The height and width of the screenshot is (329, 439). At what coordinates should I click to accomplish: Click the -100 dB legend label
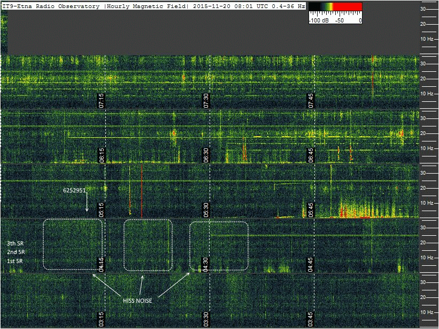coord(319,20)
